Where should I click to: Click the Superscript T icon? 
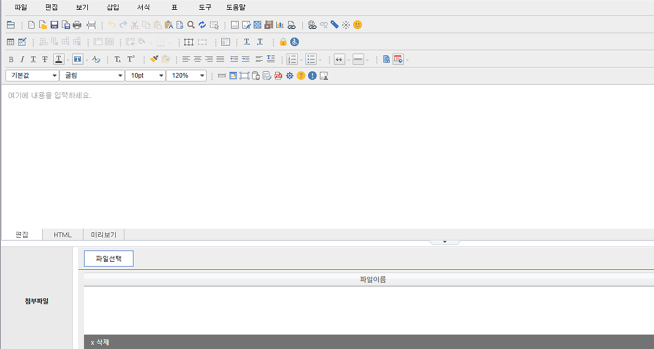point(131,59)
